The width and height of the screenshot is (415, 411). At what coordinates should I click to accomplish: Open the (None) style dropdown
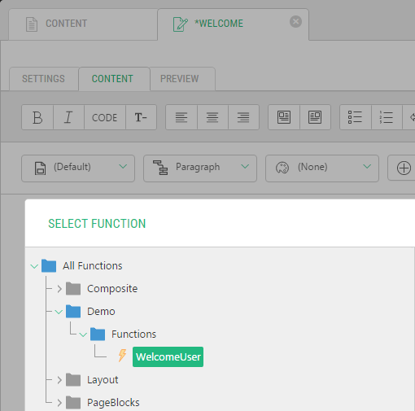tap(322, 168)
